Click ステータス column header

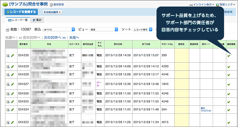tap(74, 44)
